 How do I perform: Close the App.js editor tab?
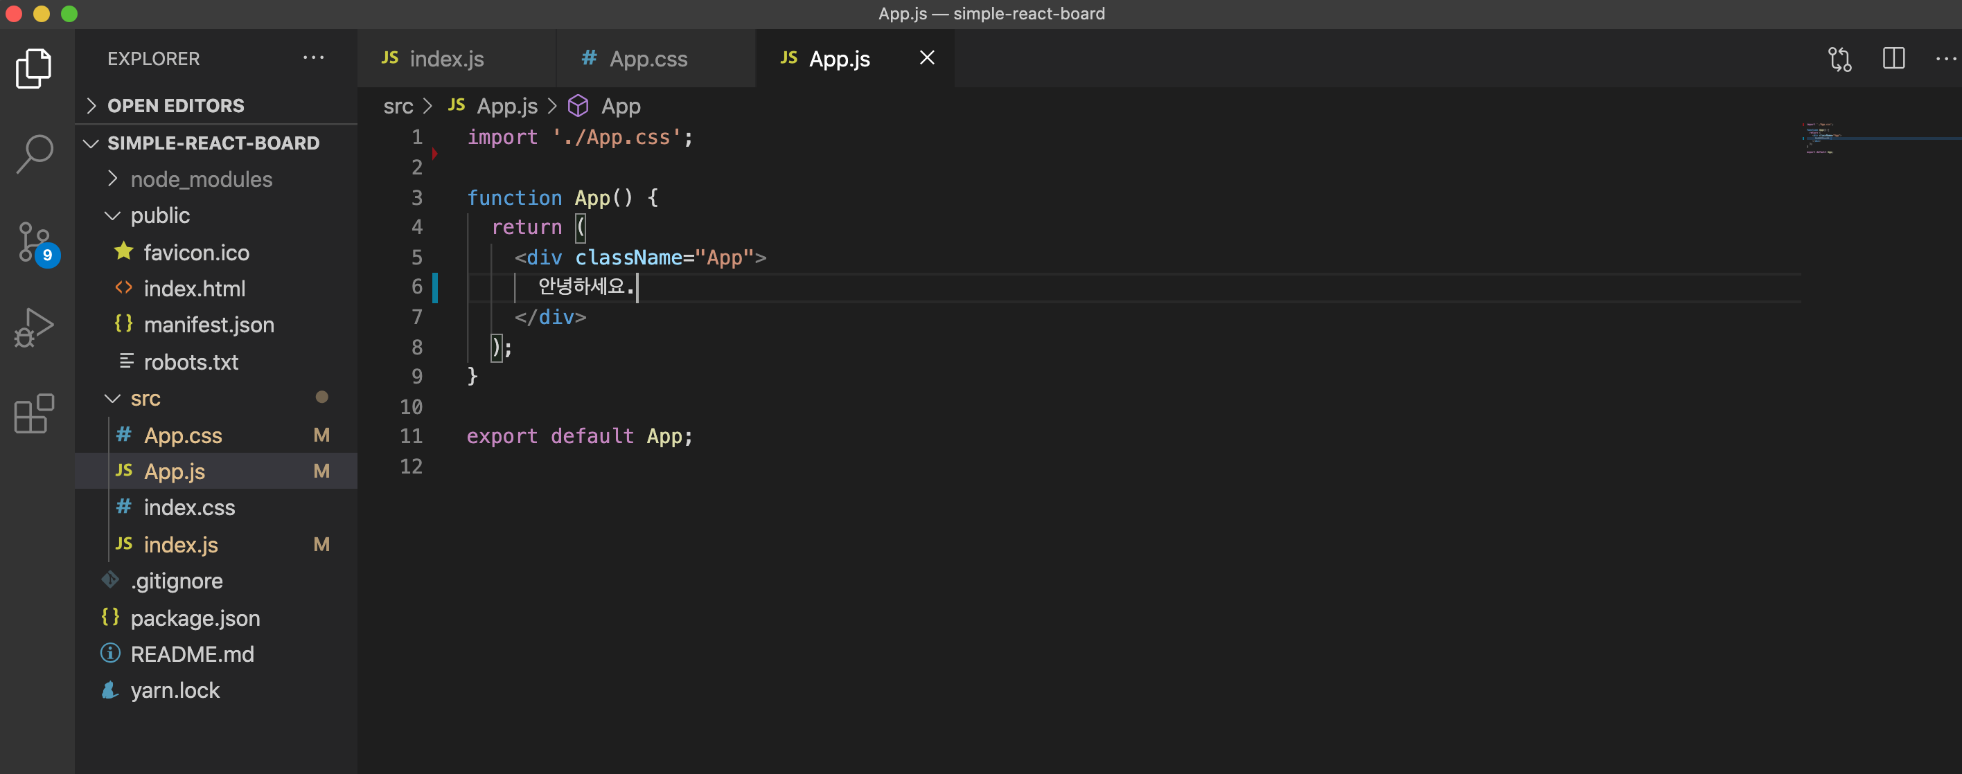[926, 58]
